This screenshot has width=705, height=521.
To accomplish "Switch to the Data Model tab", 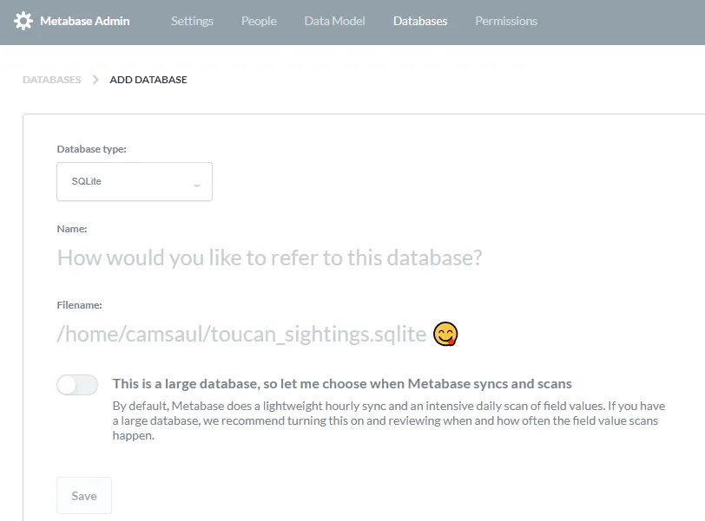I will (334, 21).
